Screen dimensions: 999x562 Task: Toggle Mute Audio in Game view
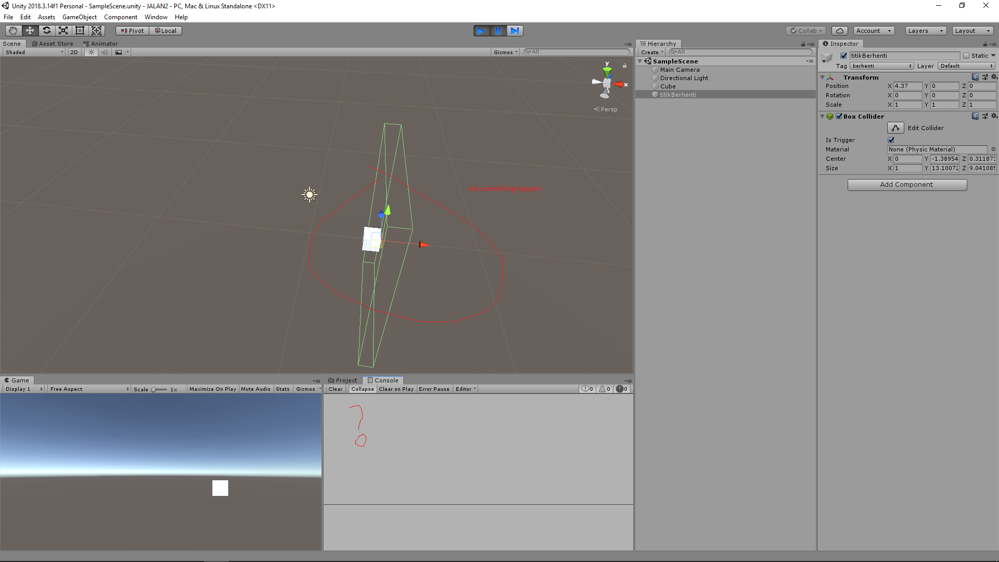pyautogui.click(x=255, y=389)
